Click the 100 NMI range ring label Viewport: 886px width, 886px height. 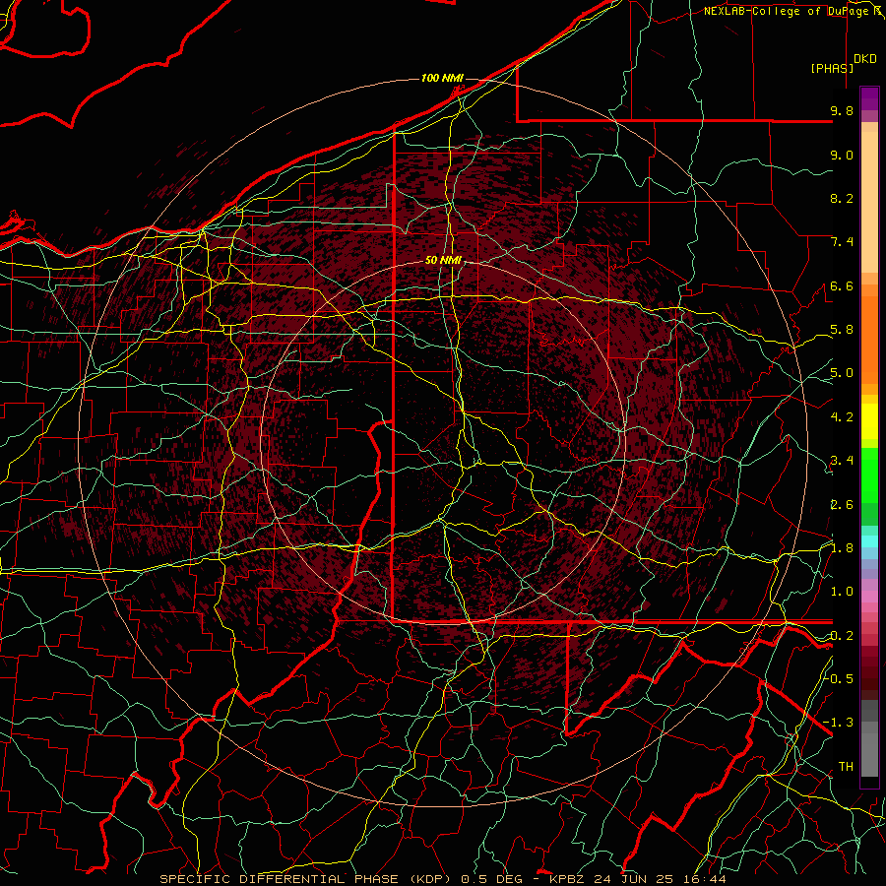coord(442,78)
